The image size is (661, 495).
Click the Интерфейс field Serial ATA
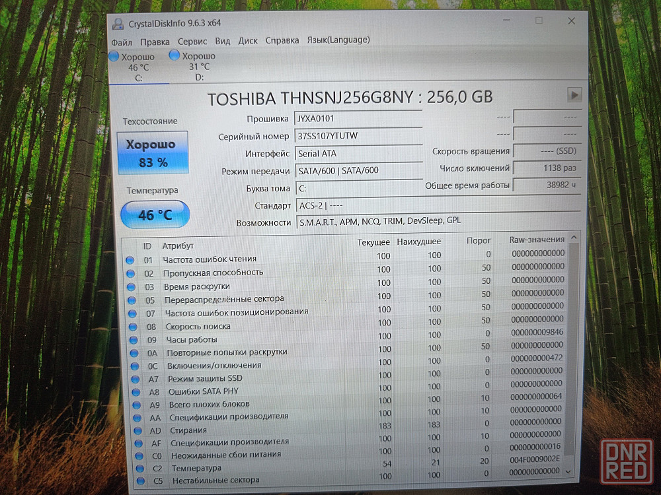pos(359,154)
